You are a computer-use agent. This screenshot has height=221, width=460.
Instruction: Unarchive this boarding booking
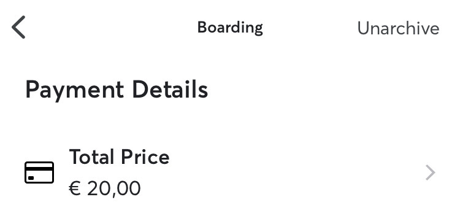pos(398,28)
